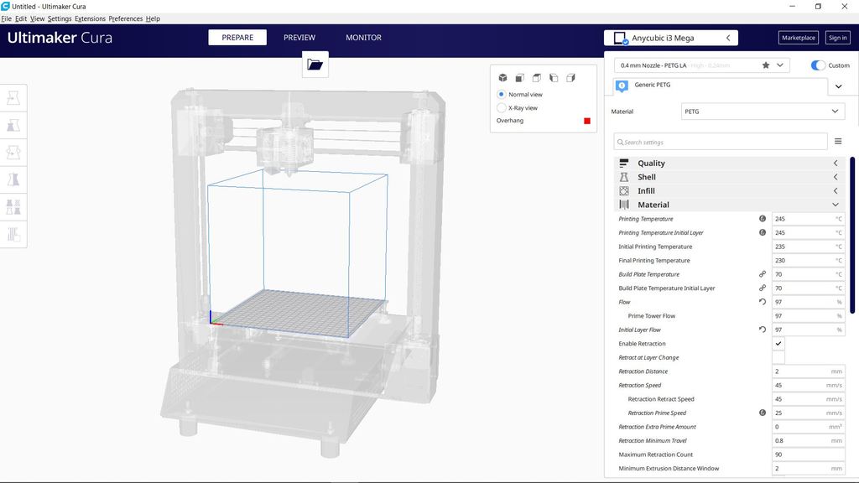This screenshot has width=859, height=483.
Task: Select the Rotate tool in left toolbar
Action: click(x=13, y=153)
